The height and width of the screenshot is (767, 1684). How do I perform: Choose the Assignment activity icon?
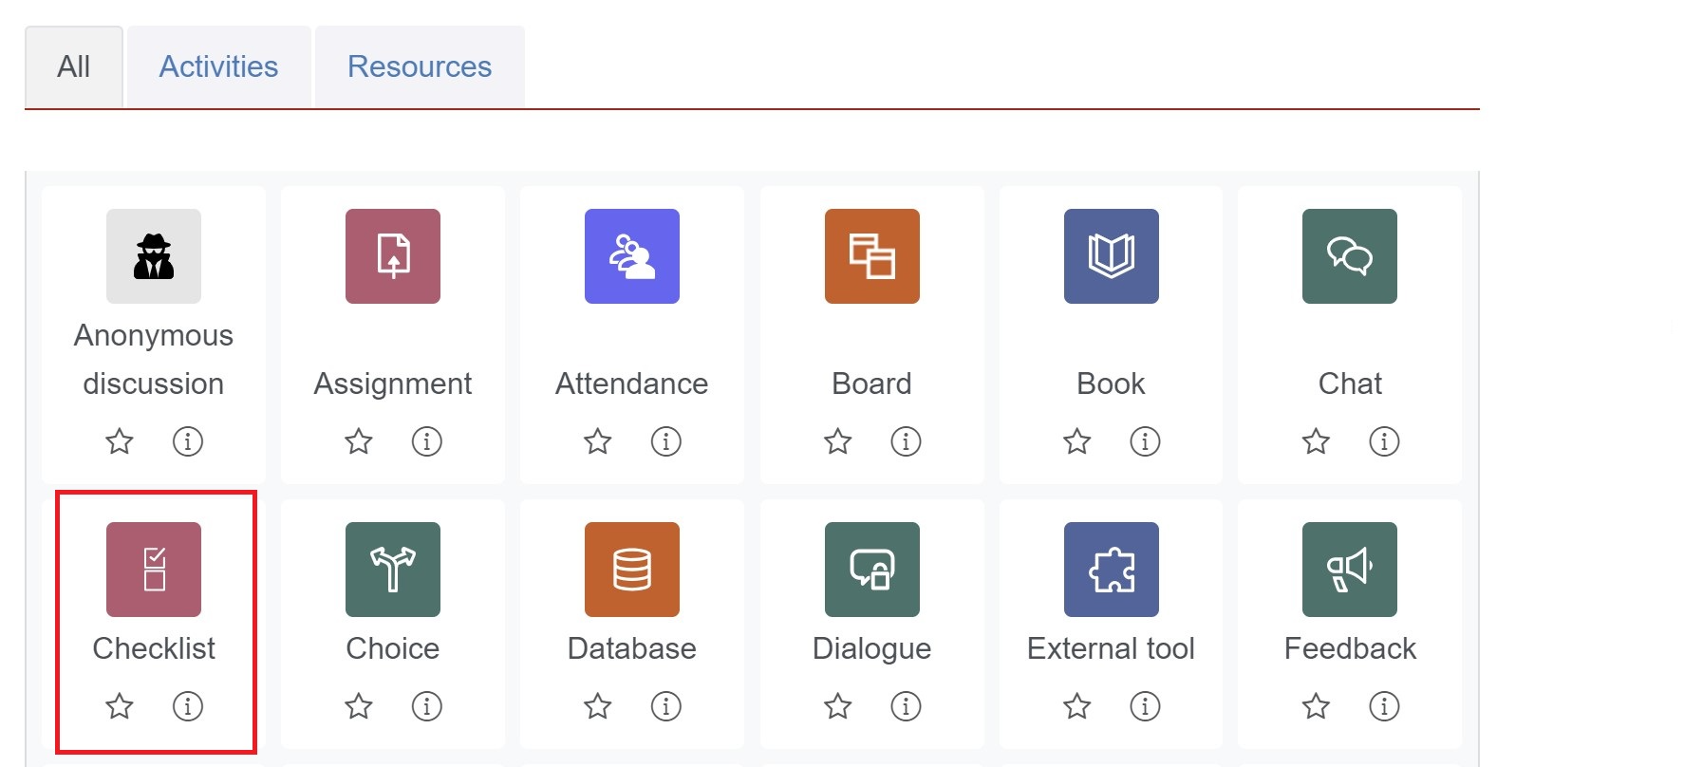point(393,256)
